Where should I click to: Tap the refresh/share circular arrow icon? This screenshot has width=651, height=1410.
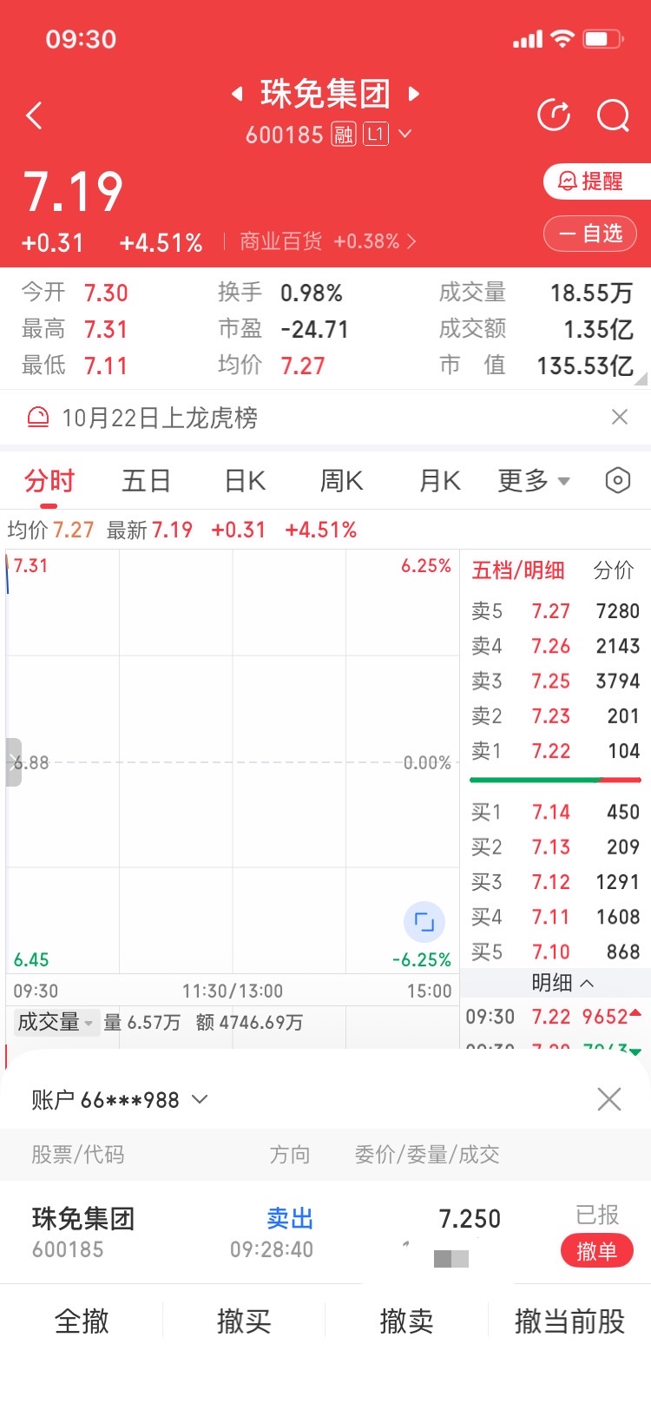click(554, 115)
